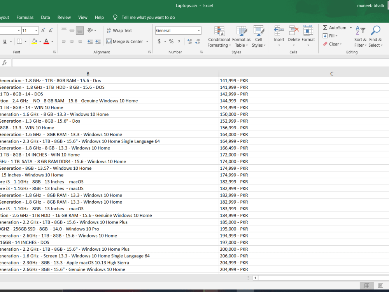Apply the red font color
The height and width of the screenshot is (292, 389).
(46, 41)
